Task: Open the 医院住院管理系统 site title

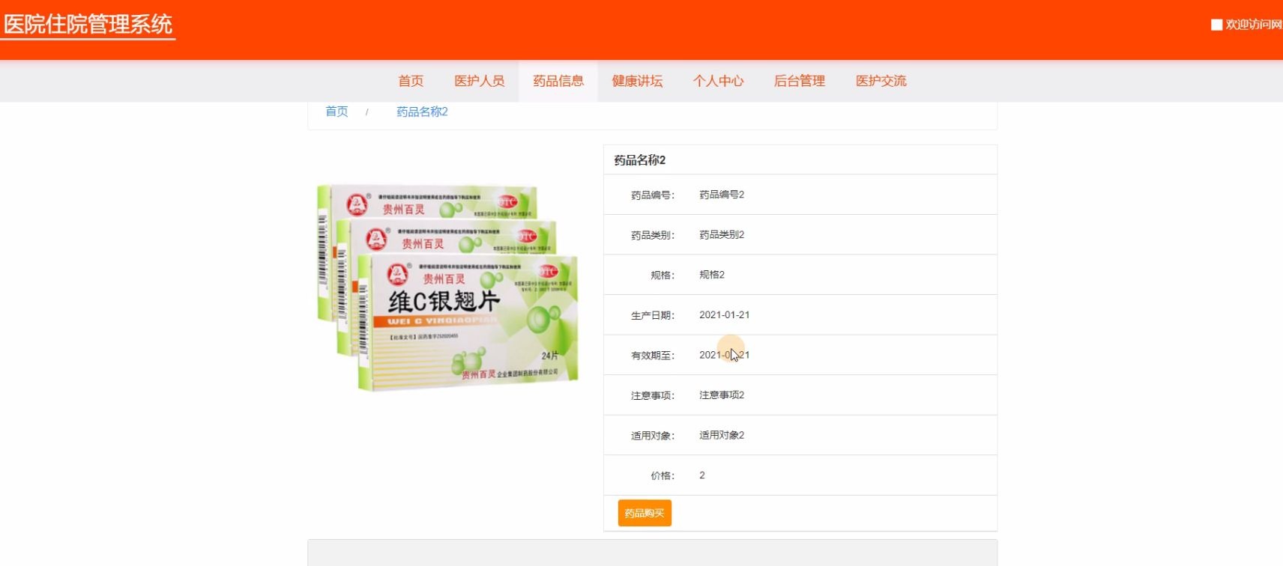Action: [x=88, y=24]
